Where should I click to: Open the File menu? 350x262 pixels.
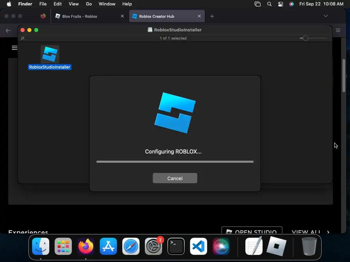tap(43, 4)
